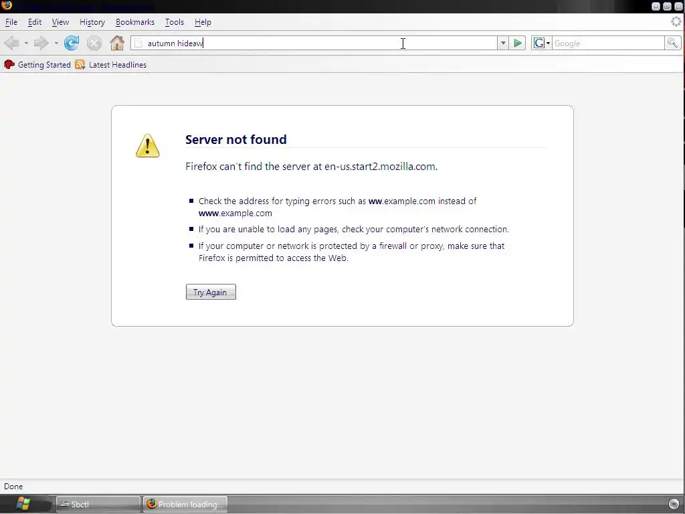Viewport: 685px width, 514px height.
Task: Open the View menu
Action: coord(60,22)
